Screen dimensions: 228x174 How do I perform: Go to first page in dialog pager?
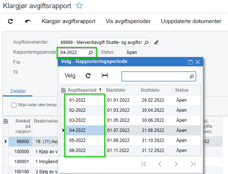point(144,164)
